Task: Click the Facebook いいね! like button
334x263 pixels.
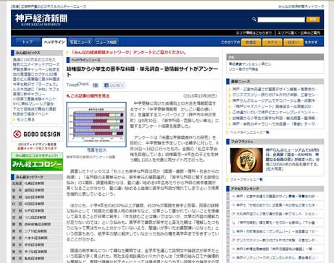Action: (x=114, y=85)
